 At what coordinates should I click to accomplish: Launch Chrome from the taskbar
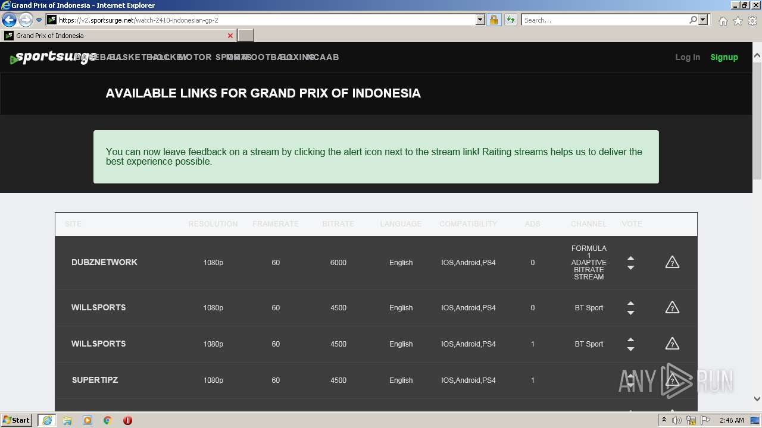point(108,420)
